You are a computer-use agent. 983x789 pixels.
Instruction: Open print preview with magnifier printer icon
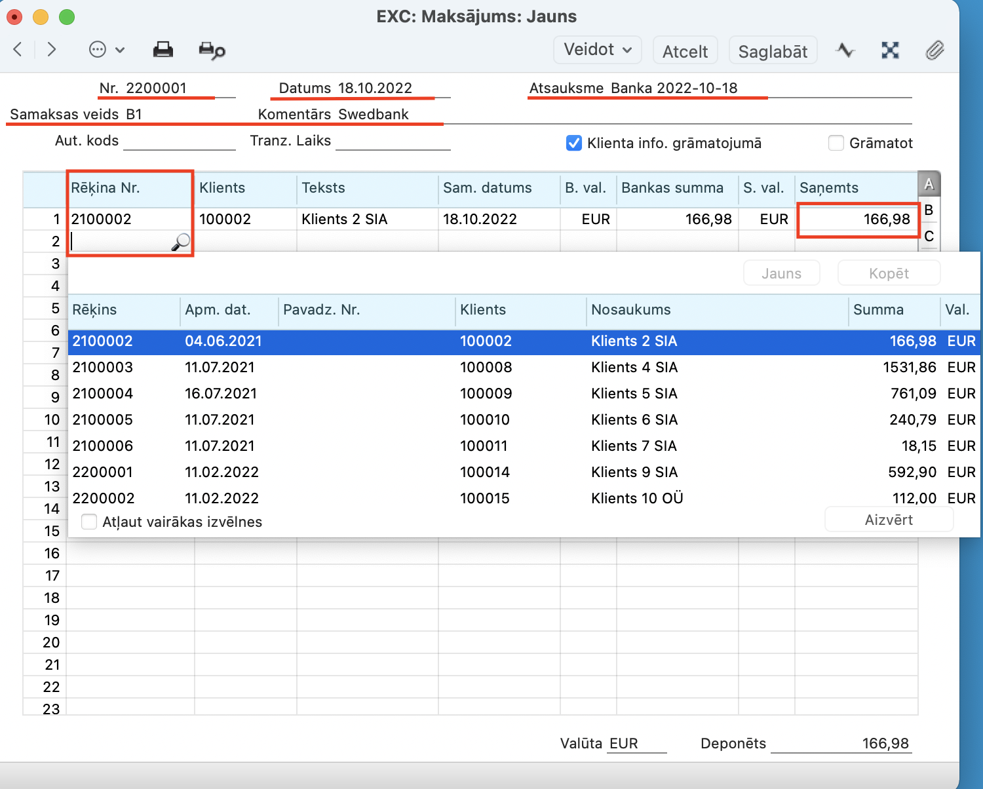coord(212,50)
